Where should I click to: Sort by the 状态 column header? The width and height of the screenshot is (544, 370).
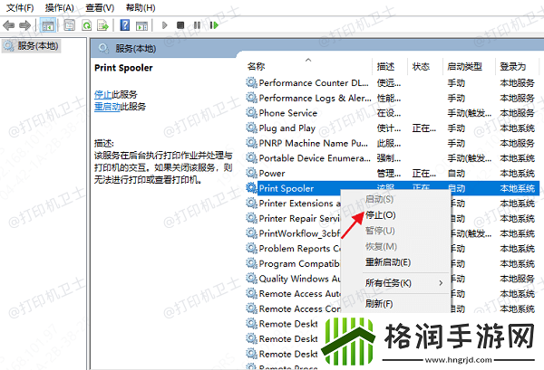421,66
